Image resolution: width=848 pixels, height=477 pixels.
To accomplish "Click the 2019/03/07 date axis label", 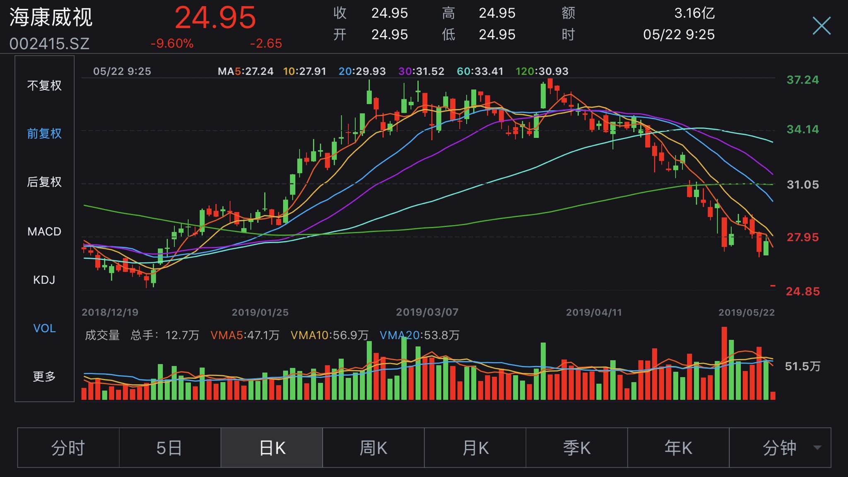I will coord(427,312).
